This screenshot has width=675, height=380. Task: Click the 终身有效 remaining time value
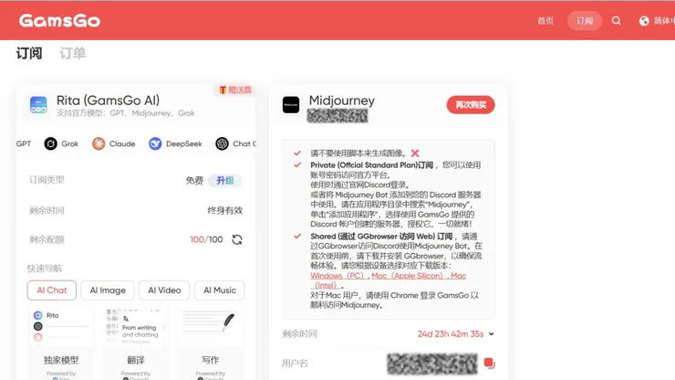tap(224, 210)
